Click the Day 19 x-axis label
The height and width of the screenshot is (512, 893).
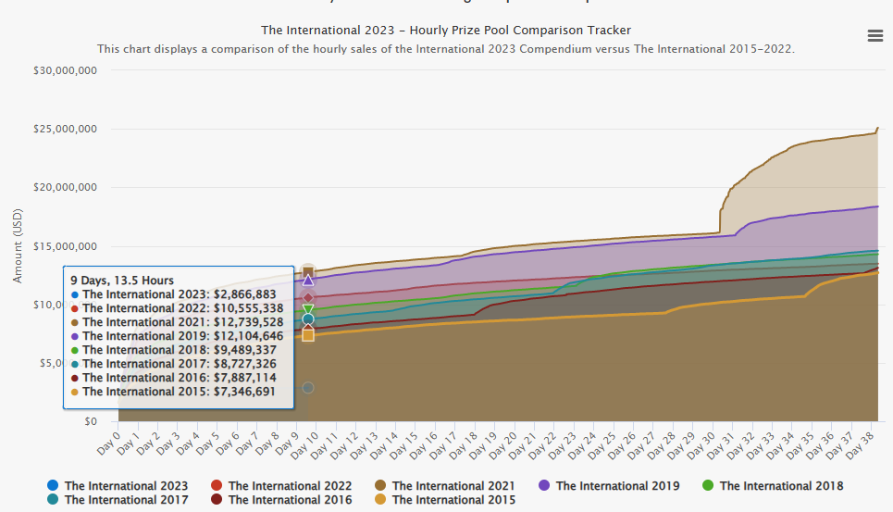pos(482,445)
